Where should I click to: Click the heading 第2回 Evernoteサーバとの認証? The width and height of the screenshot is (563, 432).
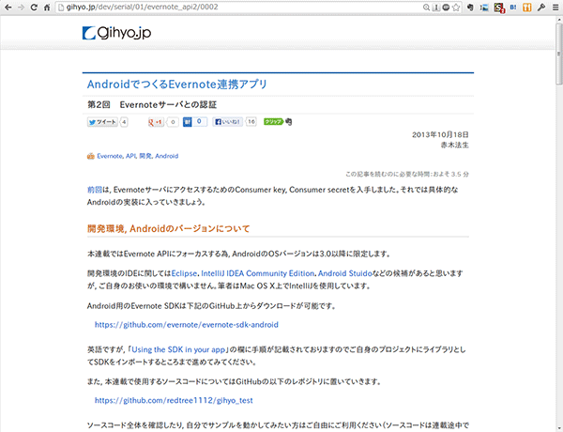(x=152, y=105)
